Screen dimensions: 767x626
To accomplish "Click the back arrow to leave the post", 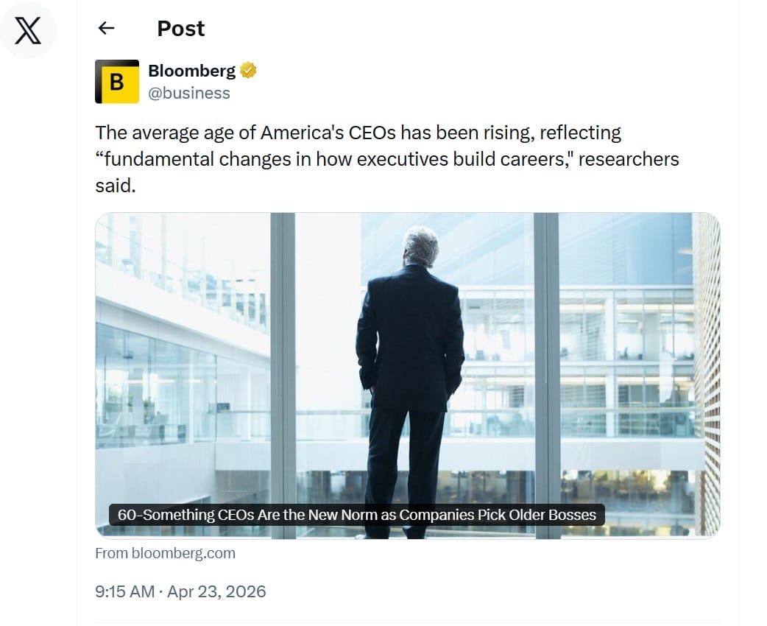I will [106, 28].
